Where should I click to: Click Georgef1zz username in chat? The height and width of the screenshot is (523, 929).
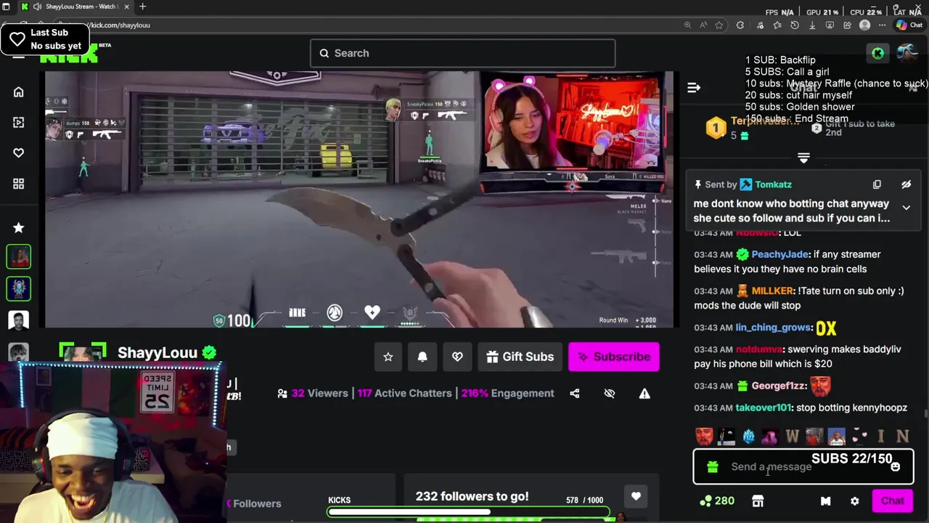(x=779, y=386)
